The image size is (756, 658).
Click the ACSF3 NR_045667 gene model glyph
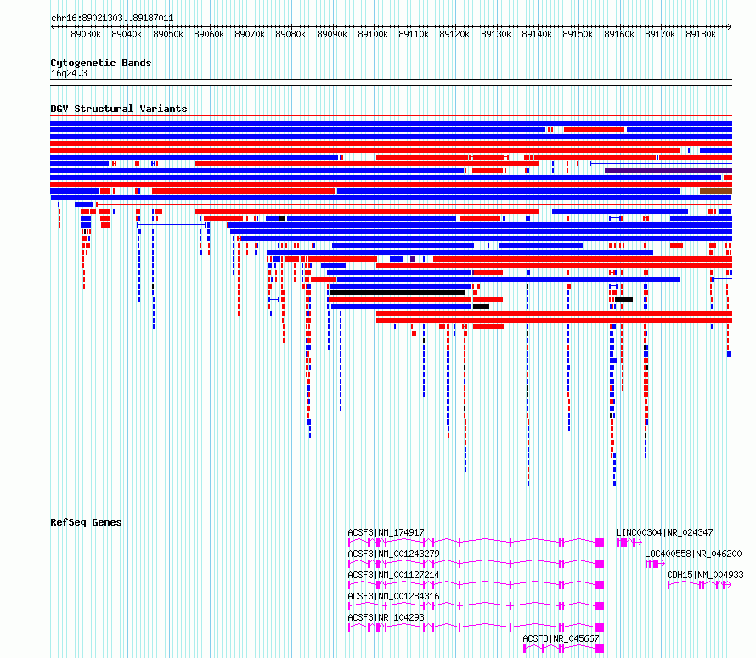click(563, 649)
